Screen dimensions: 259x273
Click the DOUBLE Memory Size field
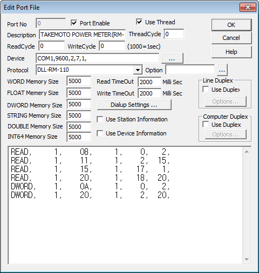tap(79, 127)
